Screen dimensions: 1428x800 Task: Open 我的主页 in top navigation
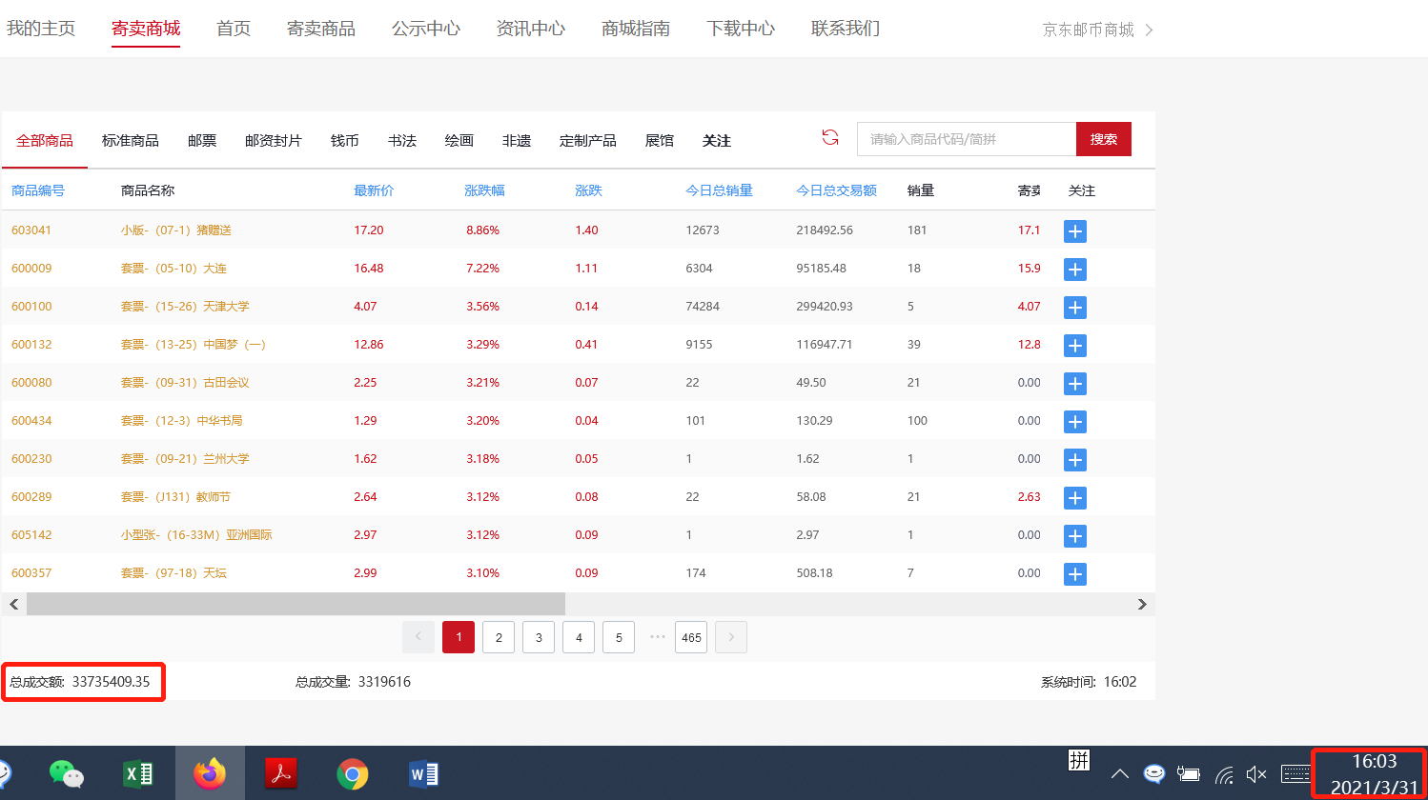click(41, 29)
